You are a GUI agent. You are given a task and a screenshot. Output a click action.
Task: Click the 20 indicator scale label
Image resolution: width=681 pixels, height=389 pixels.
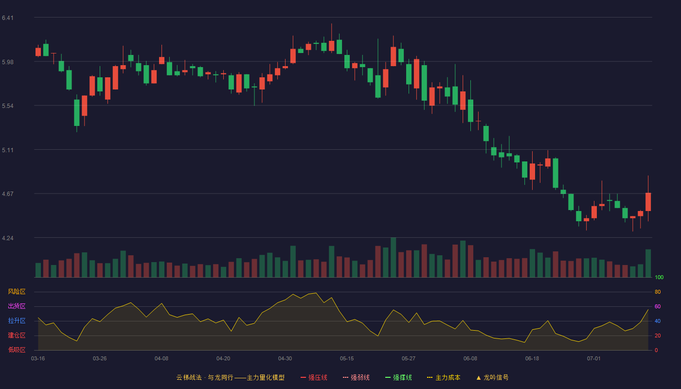[x=658, y=336]
